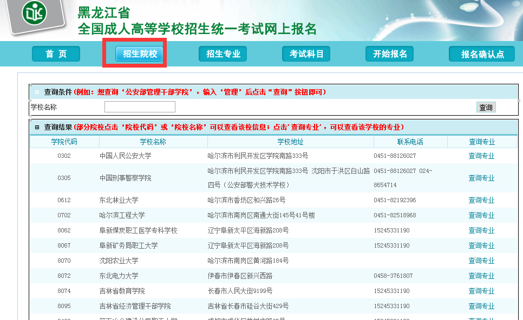Select school name 东北电力大学
This screenshot has width=523, height=320.
coord(119,276)
